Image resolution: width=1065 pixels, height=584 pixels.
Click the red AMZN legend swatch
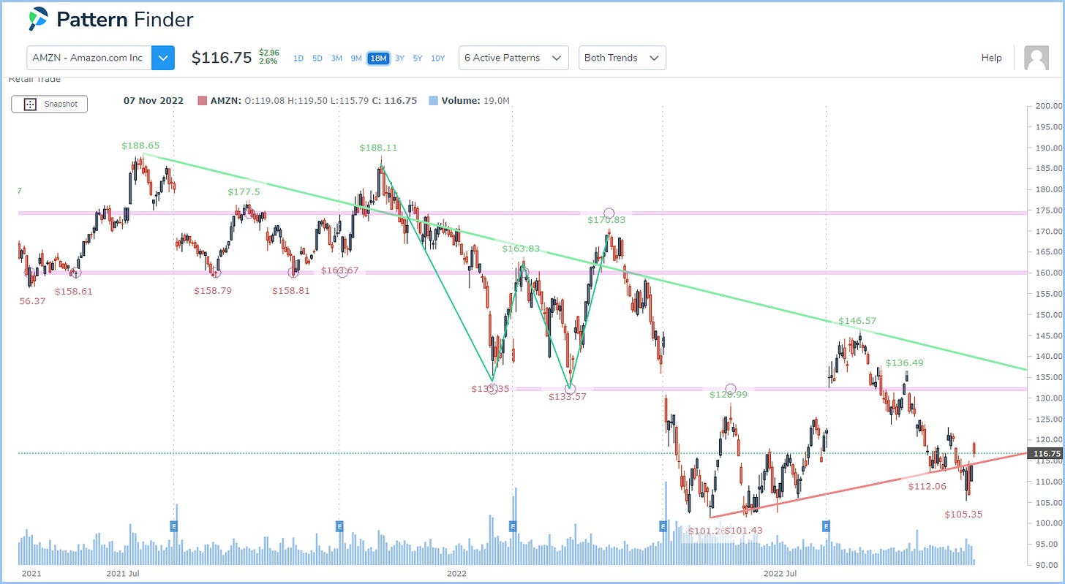[x=203, y=101]
